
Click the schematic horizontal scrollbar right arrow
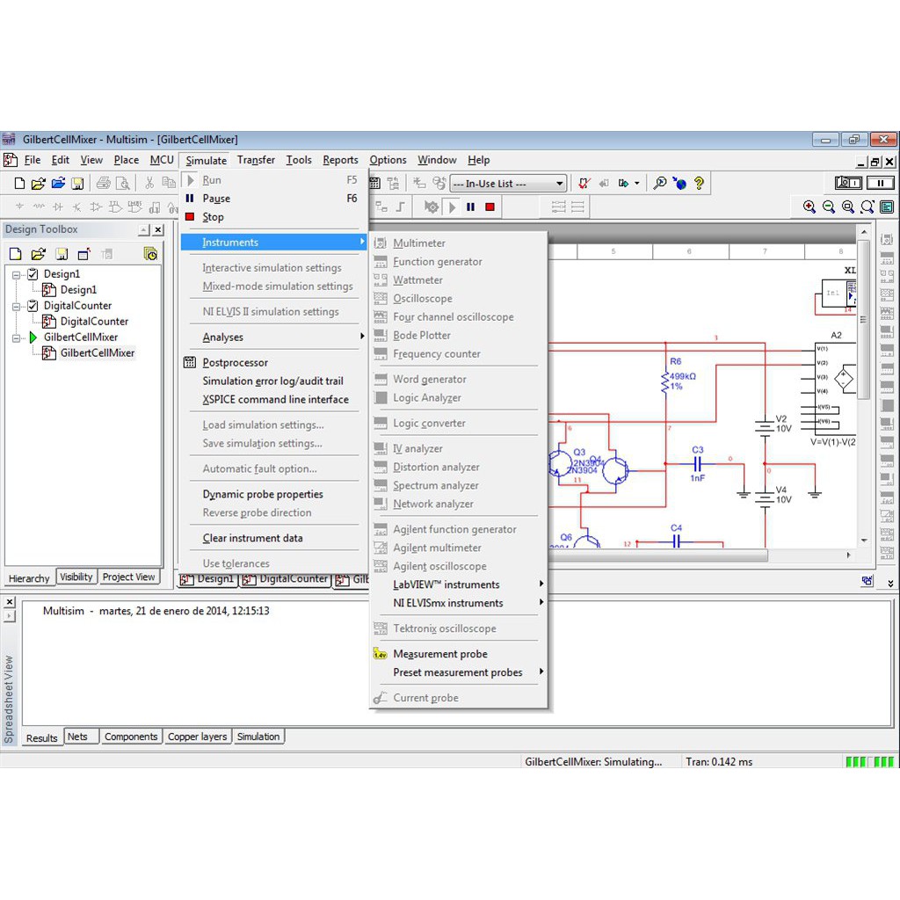click(849, 556)
